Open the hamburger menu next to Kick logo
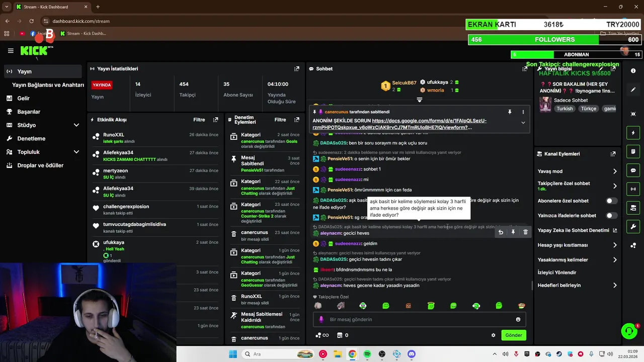This screenshot has height=362, width=644. click(11, 51)
